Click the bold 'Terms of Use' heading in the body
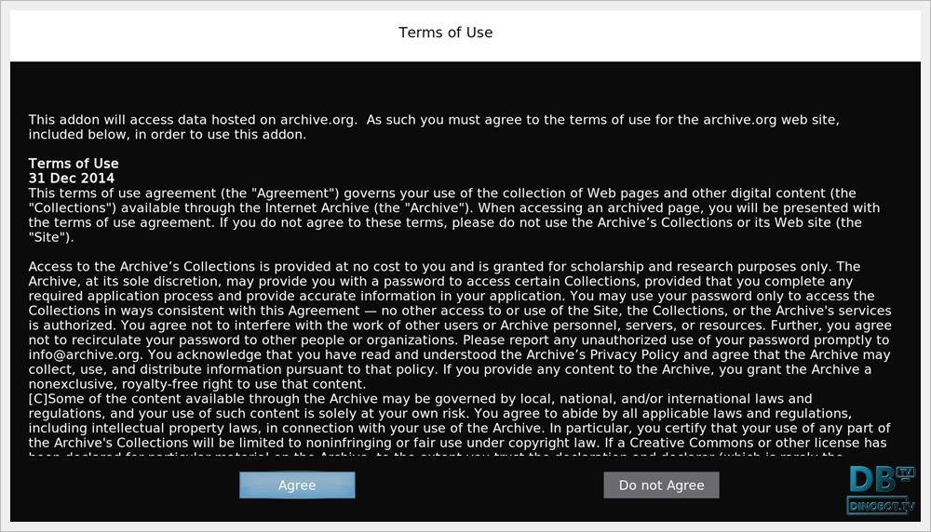 tap(74, 164)
